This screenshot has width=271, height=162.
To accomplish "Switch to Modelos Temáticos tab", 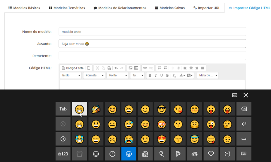I will coord(67,8).
